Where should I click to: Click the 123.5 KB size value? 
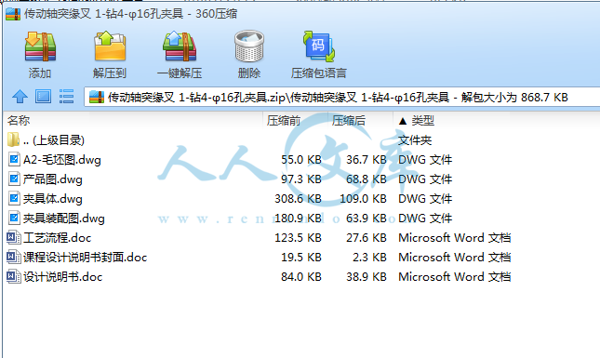298,238
